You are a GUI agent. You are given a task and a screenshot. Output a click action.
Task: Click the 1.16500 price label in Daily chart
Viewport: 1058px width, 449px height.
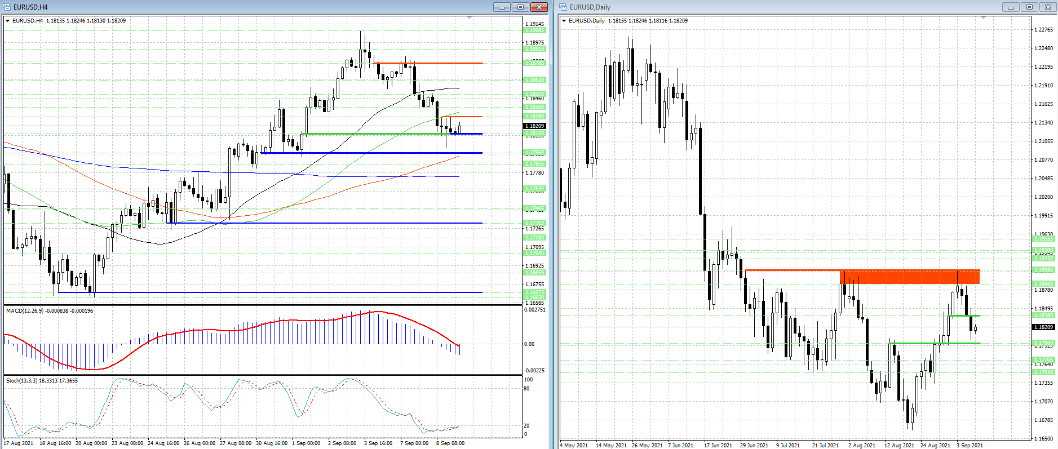pos(1044,439)
